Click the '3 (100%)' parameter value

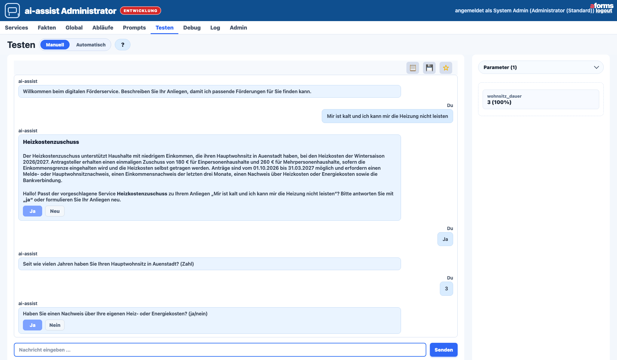(499, 102)
